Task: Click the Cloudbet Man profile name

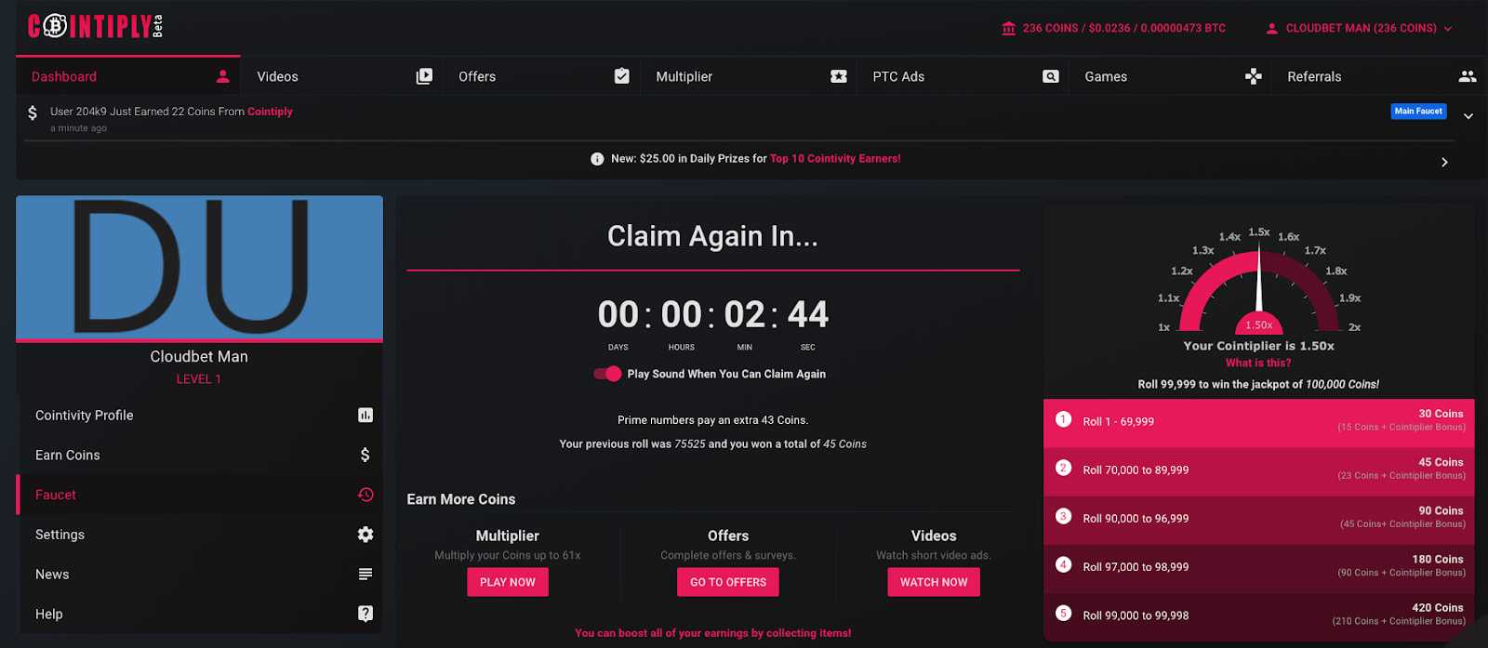Action: point(199,357)
